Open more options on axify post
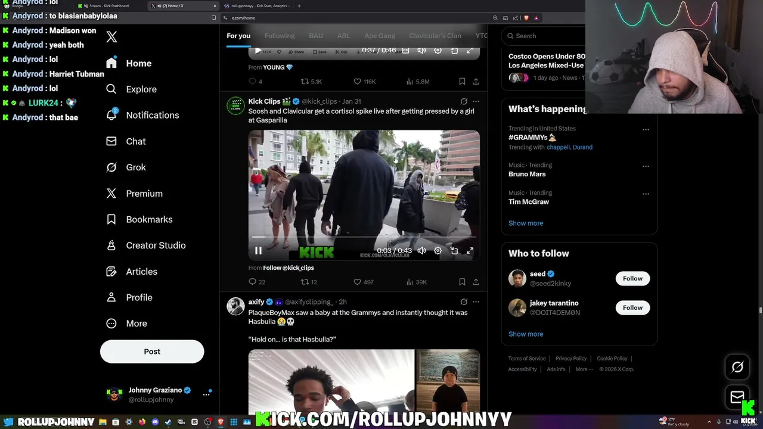This screenshot has height=429, width=763. (476, 302)
